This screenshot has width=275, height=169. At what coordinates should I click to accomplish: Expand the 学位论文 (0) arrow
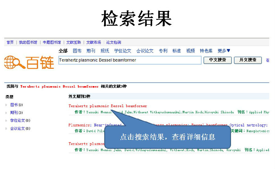(6, 121)
